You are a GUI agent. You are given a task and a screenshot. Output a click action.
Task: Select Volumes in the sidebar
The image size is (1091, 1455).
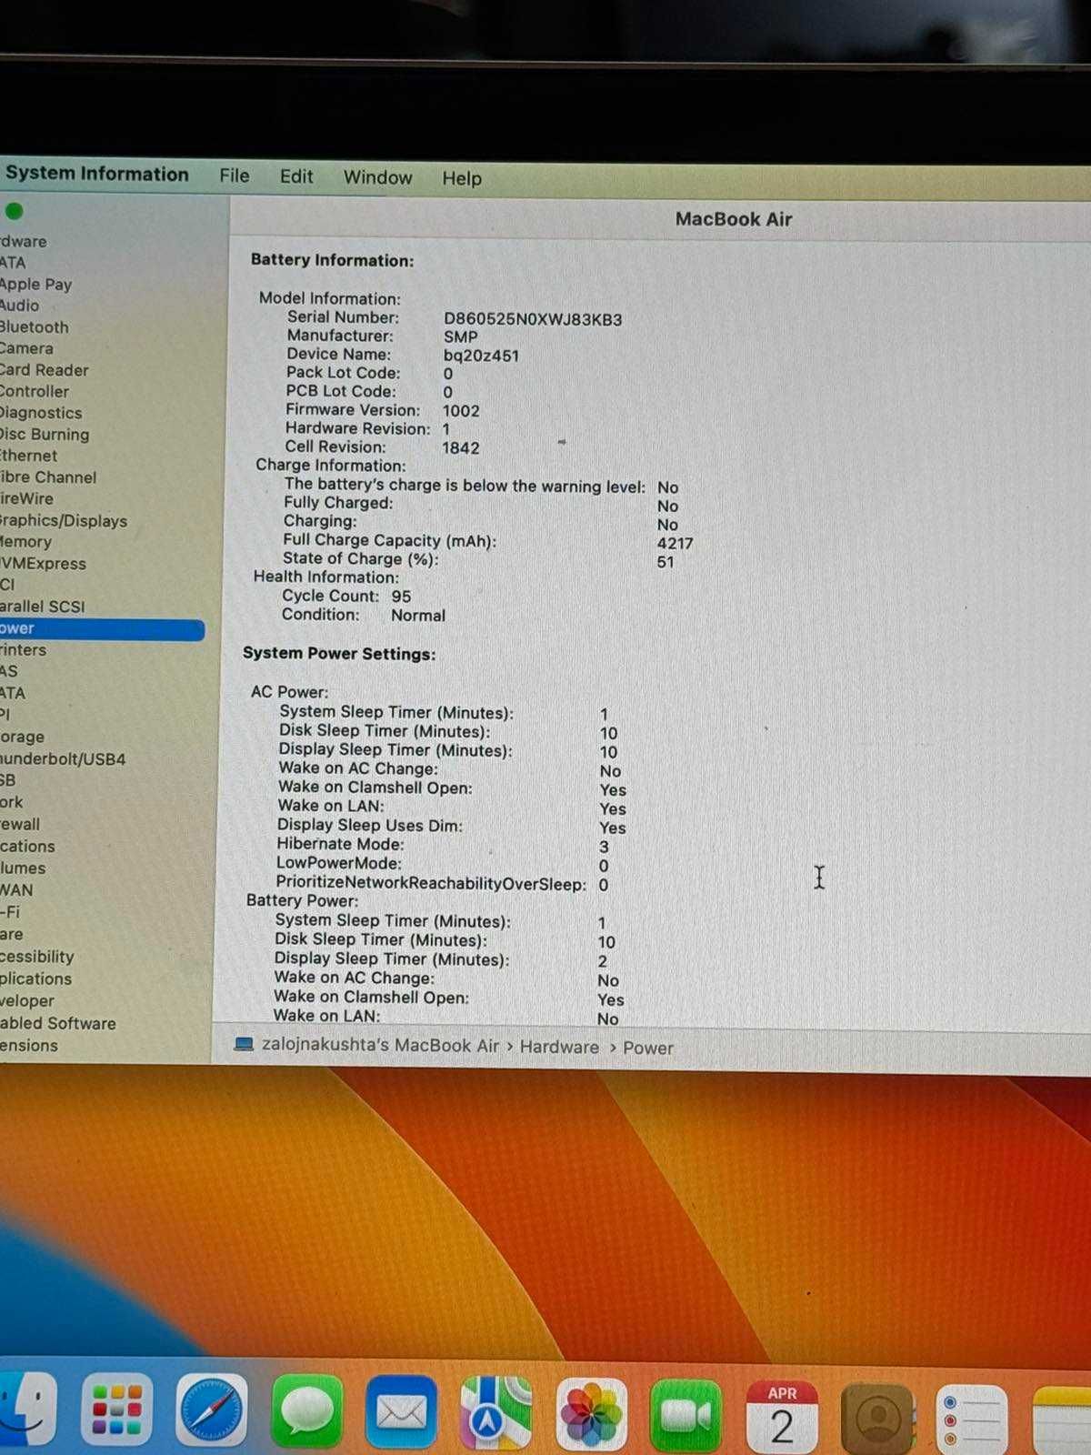click(23, 868)
